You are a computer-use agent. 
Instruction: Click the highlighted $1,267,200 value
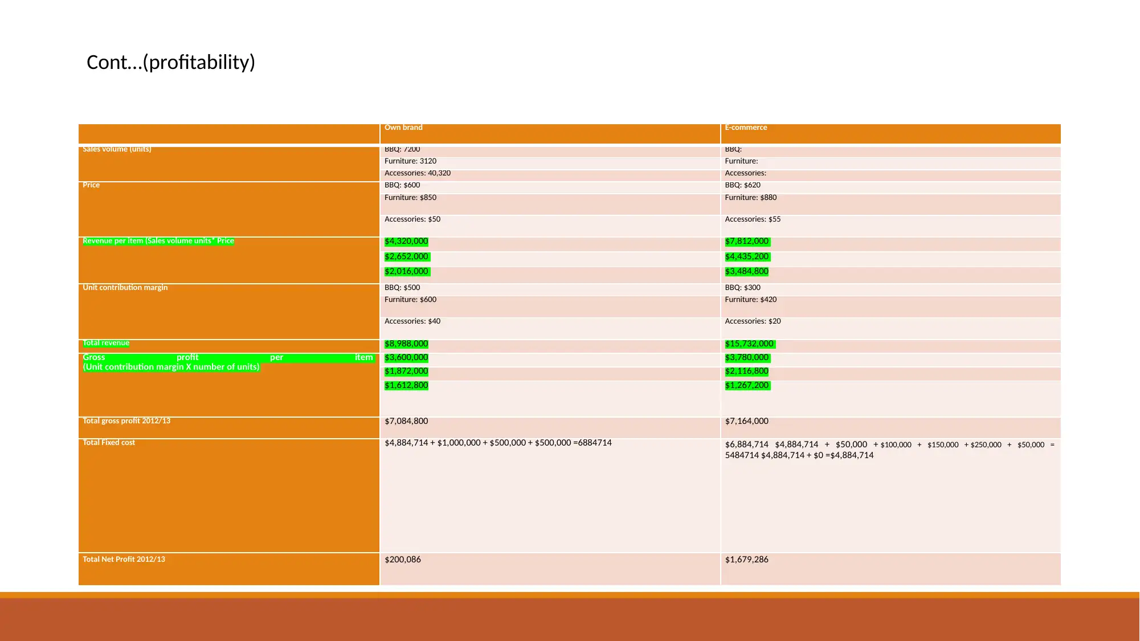[x=747, y=386]
